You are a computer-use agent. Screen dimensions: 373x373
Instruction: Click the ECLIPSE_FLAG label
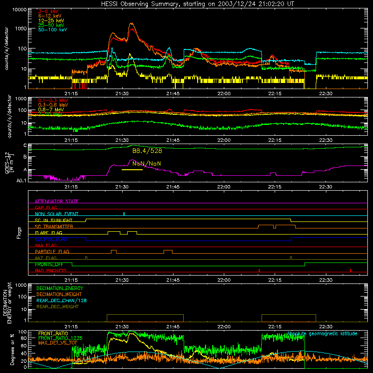51,239
